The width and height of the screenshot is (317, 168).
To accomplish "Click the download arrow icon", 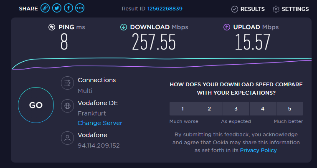I will pyautogui.click(x=124, y=27).
